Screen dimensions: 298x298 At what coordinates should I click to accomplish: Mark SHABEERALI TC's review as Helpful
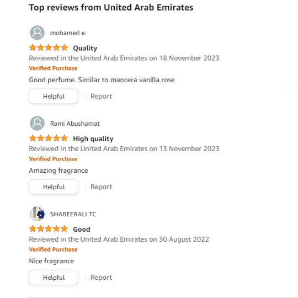54,278
